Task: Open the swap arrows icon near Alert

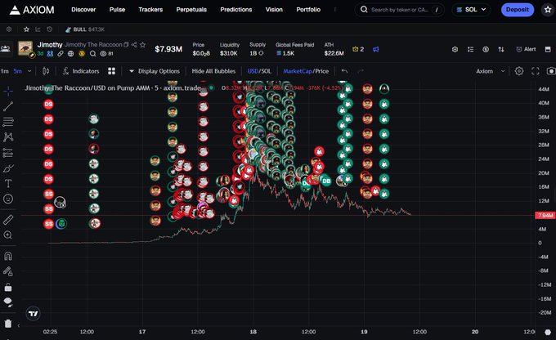Action: click(501, 49)
